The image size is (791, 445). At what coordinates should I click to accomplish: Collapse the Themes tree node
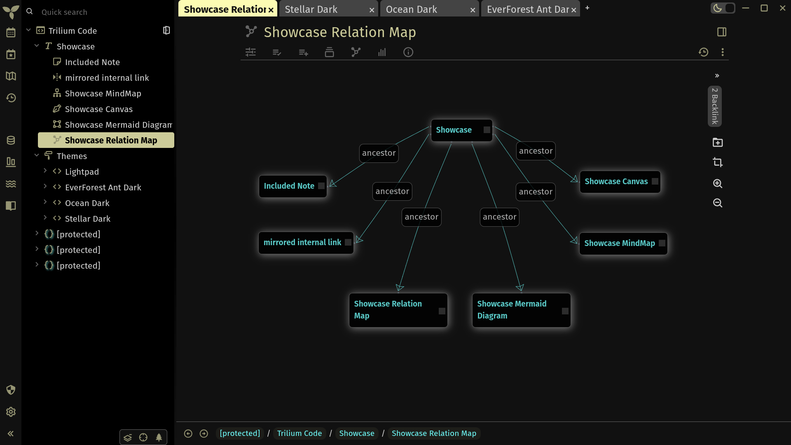point(37,155)
